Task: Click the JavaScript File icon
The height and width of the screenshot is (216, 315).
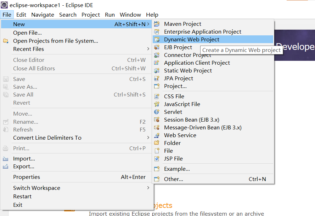Action: tap(157, 104)
